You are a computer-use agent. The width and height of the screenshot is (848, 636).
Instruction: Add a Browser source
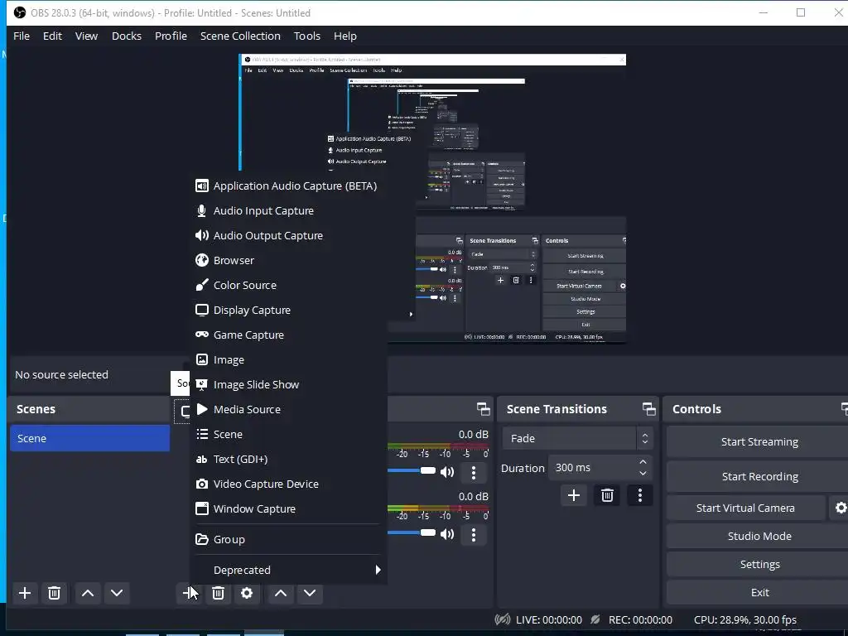(x=288, y=261)
